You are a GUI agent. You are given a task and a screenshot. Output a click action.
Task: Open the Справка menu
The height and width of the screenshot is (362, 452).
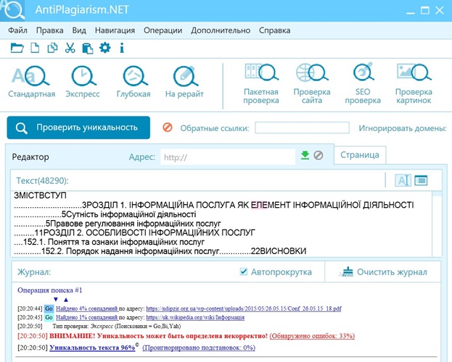coord(275,30)
